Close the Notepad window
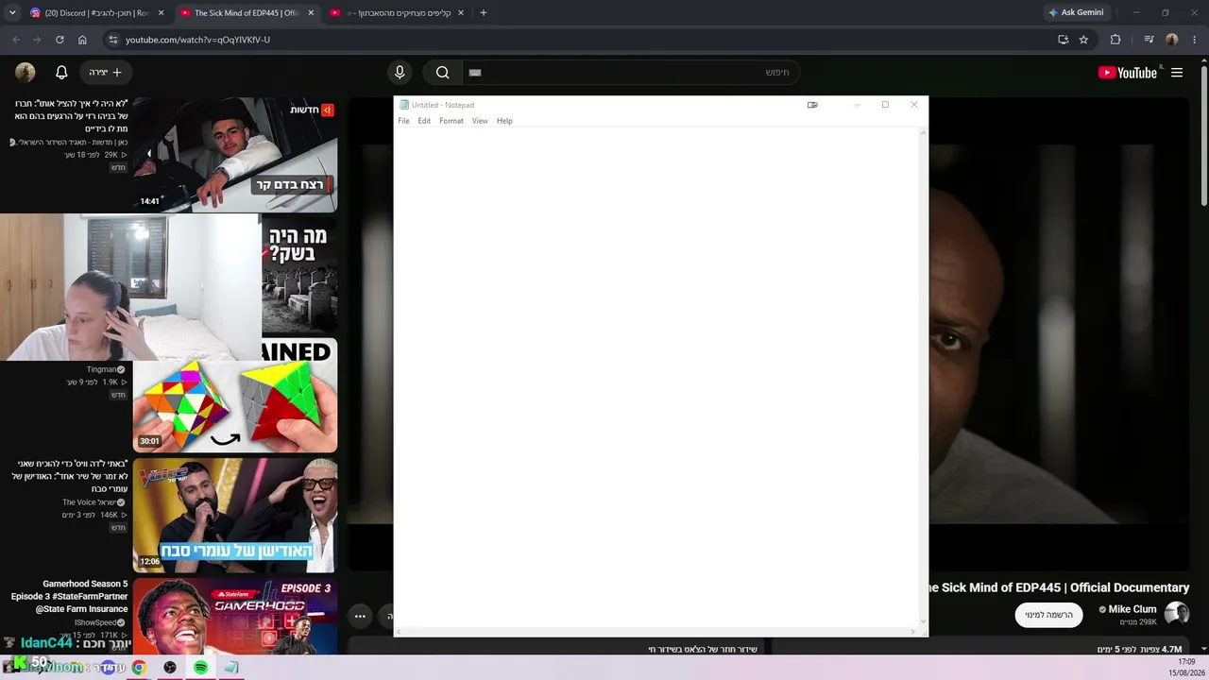Viewport: 1209px width, 680px height. [913, 105]
